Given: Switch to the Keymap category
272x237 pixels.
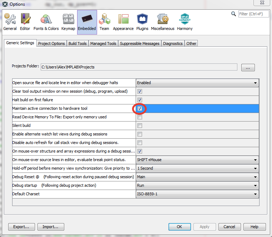Looking at the screenshot, I should pos(68,22).
